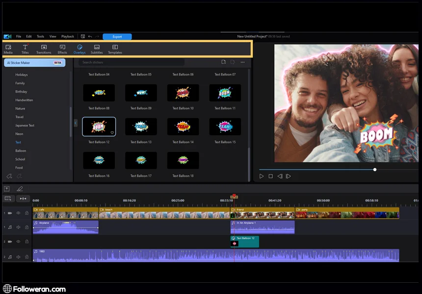The image size is (422, 294).
Task: Switch to the Titles room
Action: [25, 49]
